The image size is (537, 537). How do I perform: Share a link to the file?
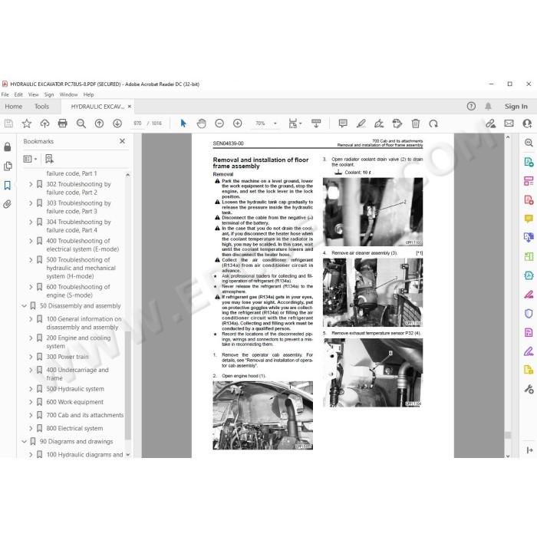pos(491,124)
